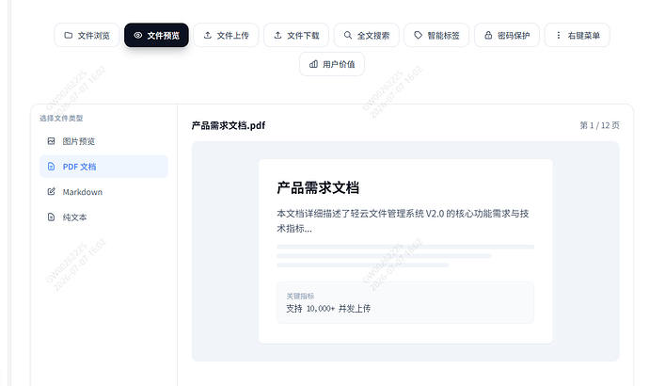Click the 产品需求文档.pdf file name
This screenshot has height=386, width=649.
(x=229, y=125)
